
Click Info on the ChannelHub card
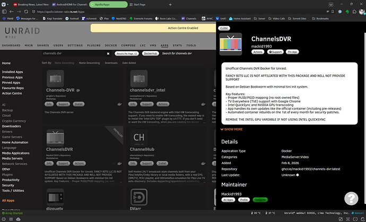(x=133, y=164)
